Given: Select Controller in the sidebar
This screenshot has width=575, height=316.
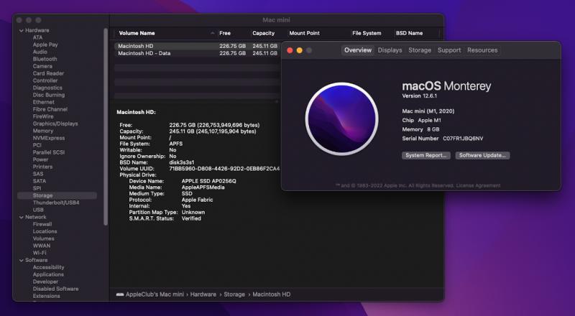Looking at the screenshot, I should [45, 80].
